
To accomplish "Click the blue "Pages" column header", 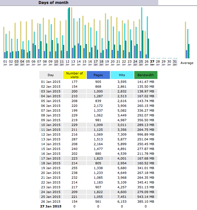I will coord(98,75).
